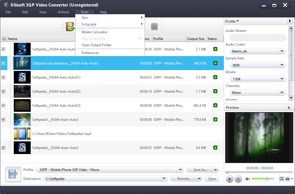Uncheck Softpedia__[H264-Auto-Auto](2) checkbox
This screenshot has width=295, height=194.
pyautogui.click(x=3, y=92)
